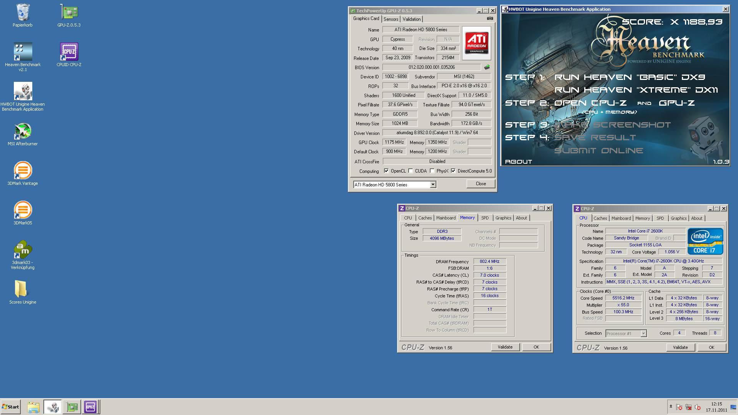
Task: Click the DRAM Frequency value 802.4 MHz
Action: (490, 262)
